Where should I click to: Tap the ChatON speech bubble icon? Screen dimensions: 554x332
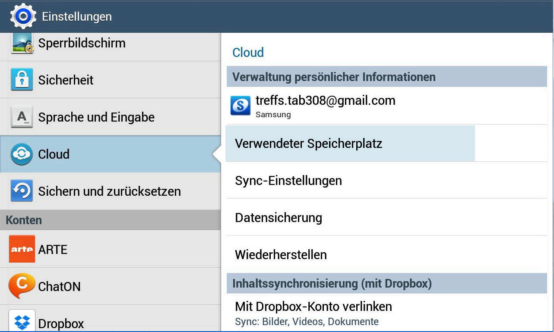click(x=22, y=286)
